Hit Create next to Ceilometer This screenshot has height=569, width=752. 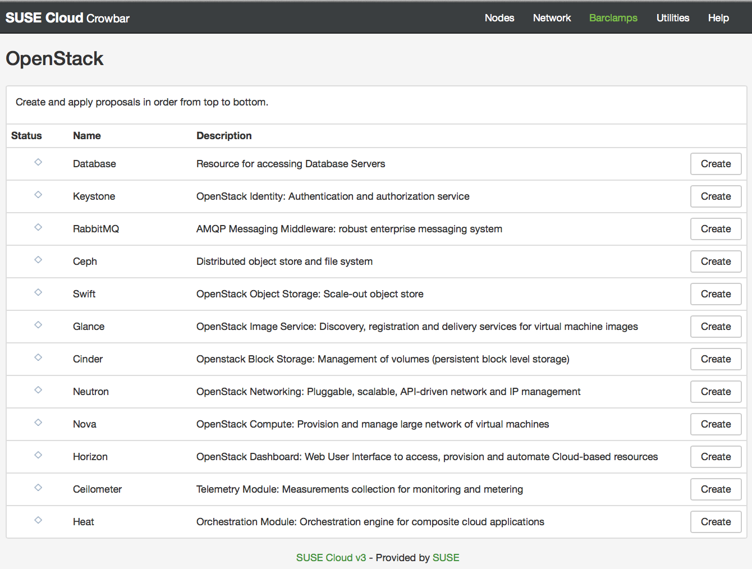pyautogui.click(x=716, y=489)
